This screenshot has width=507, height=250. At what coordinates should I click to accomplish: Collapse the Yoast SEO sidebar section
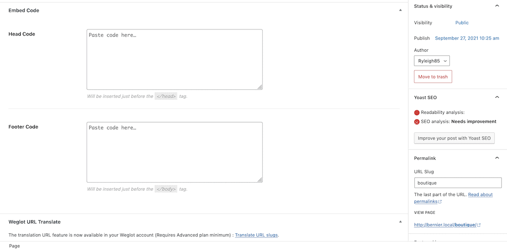(496, 97)
